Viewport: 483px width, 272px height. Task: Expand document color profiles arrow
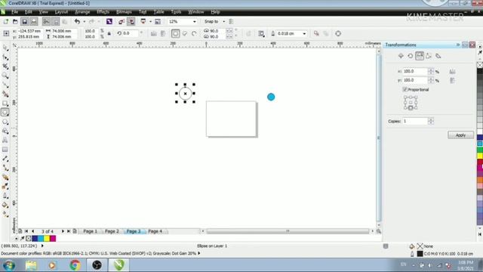tap(199, 253)
